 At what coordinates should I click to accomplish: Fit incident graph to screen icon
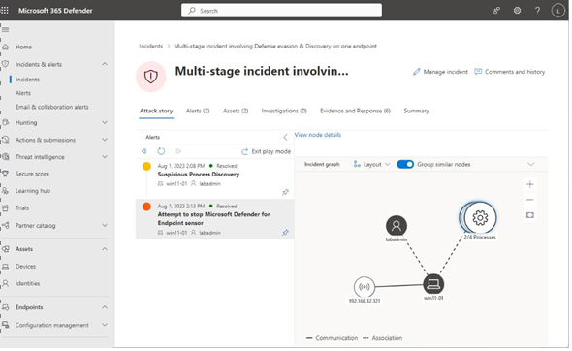(x=530, y=215)
